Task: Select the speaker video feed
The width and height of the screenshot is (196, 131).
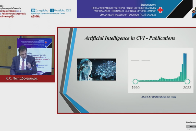Action: (27, 56)
